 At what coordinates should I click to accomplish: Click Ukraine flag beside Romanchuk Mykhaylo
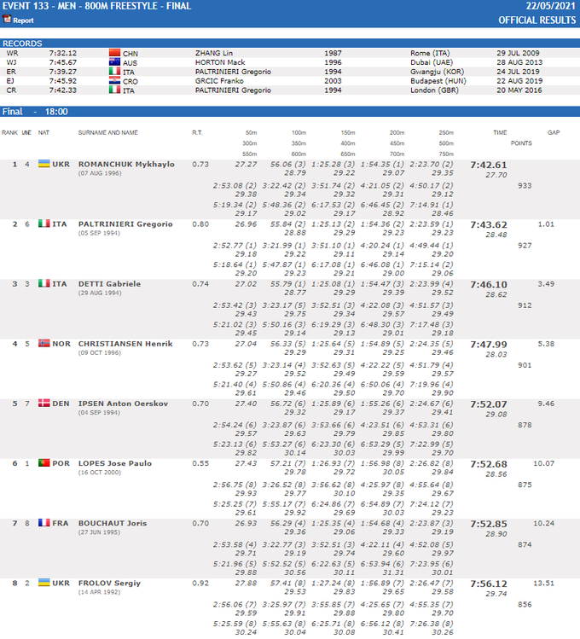click(43, 164)
